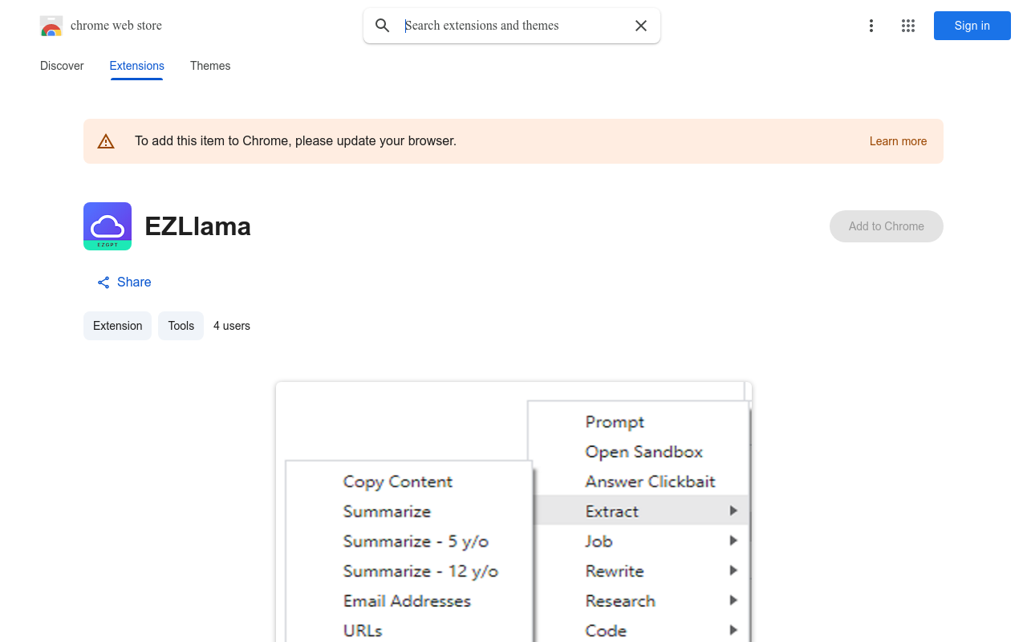Switch to the Discover tab
Image resolution: width=1027 pixels, height=642 pixels.
pyautogui.click(x=62, y=66)
